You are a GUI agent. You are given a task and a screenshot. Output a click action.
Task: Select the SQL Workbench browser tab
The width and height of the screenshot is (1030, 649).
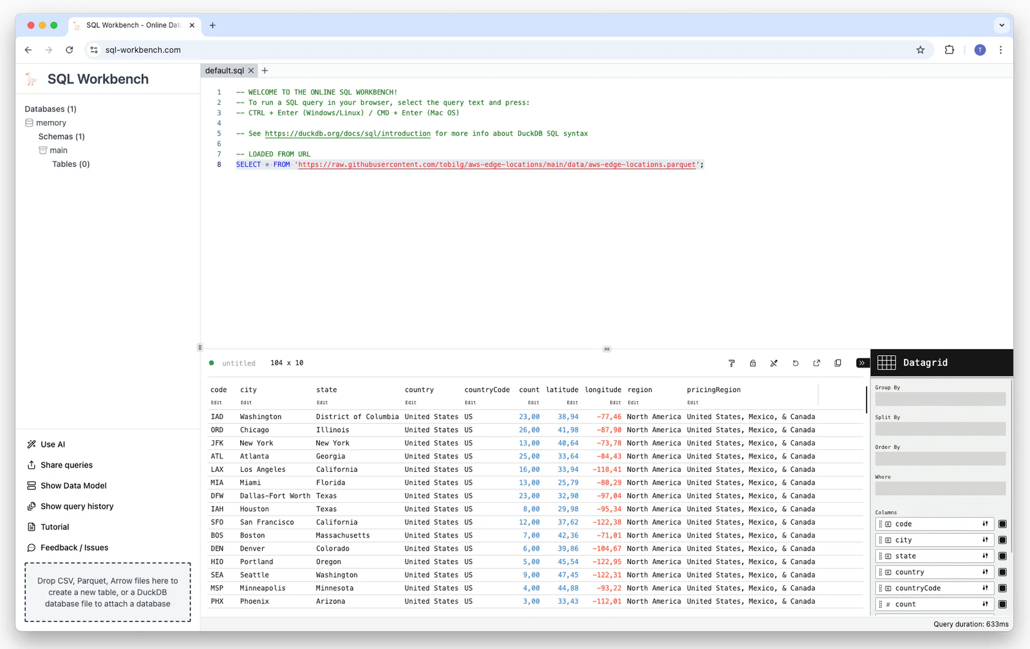[x=133, y=25]
